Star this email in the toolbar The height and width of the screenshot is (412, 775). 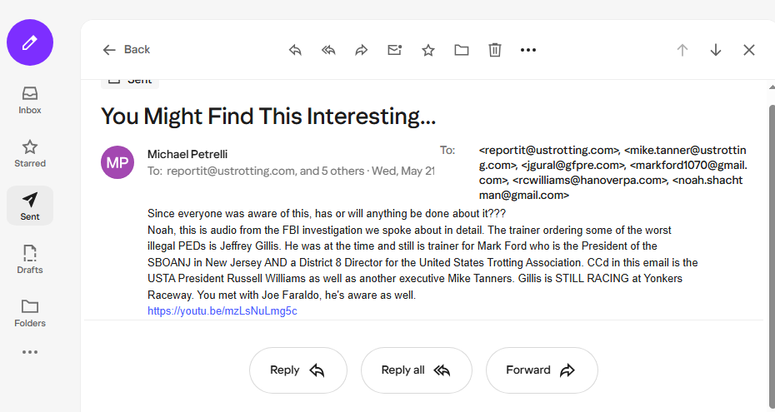click(428, 50)
